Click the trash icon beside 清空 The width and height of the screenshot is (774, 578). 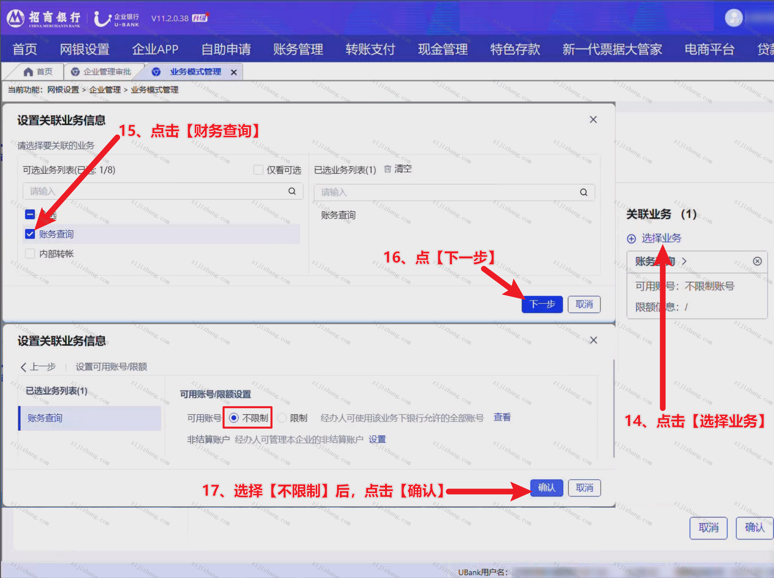[x=387, y=169]
